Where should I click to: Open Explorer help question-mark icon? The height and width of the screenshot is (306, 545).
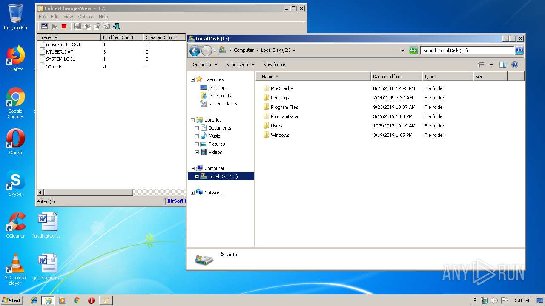click(x=514, y=65)
